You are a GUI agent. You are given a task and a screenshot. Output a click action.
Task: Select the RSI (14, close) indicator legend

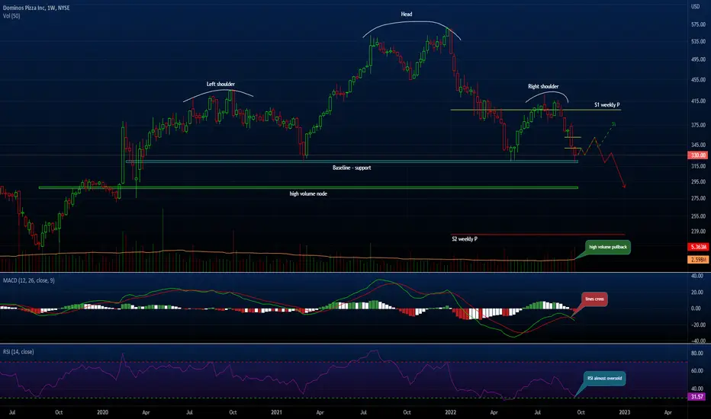tap(18, 351)
